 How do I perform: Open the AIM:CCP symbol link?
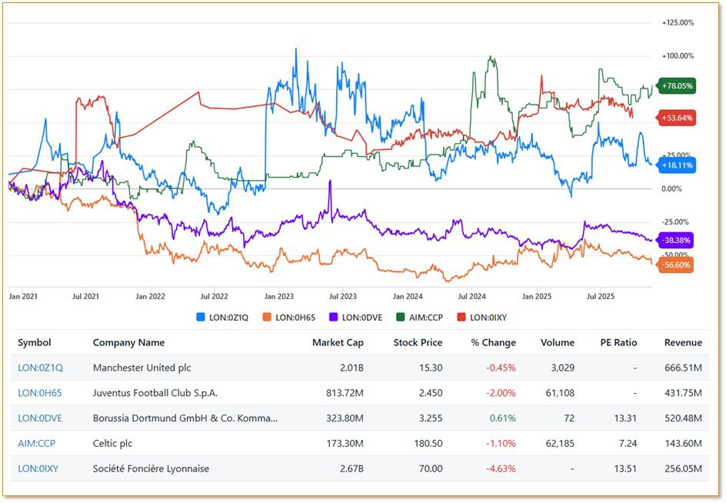36,444
